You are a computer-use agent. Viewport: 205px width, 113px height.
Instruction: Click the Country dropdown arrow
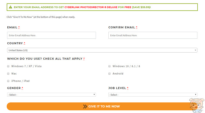tap(195, 50)
